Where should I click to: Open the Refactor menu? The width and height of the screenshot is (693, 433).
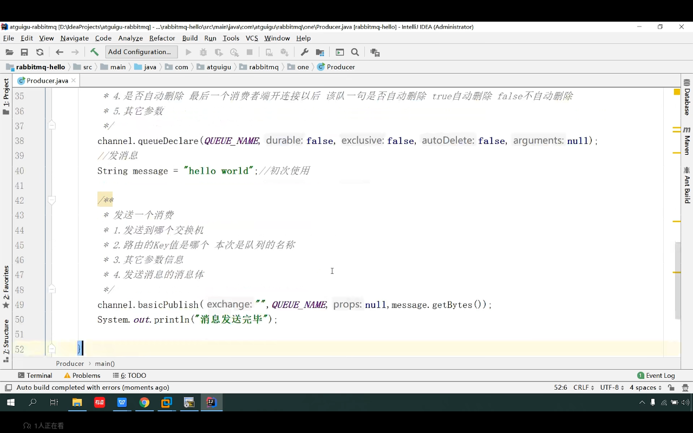coord(162,38)
